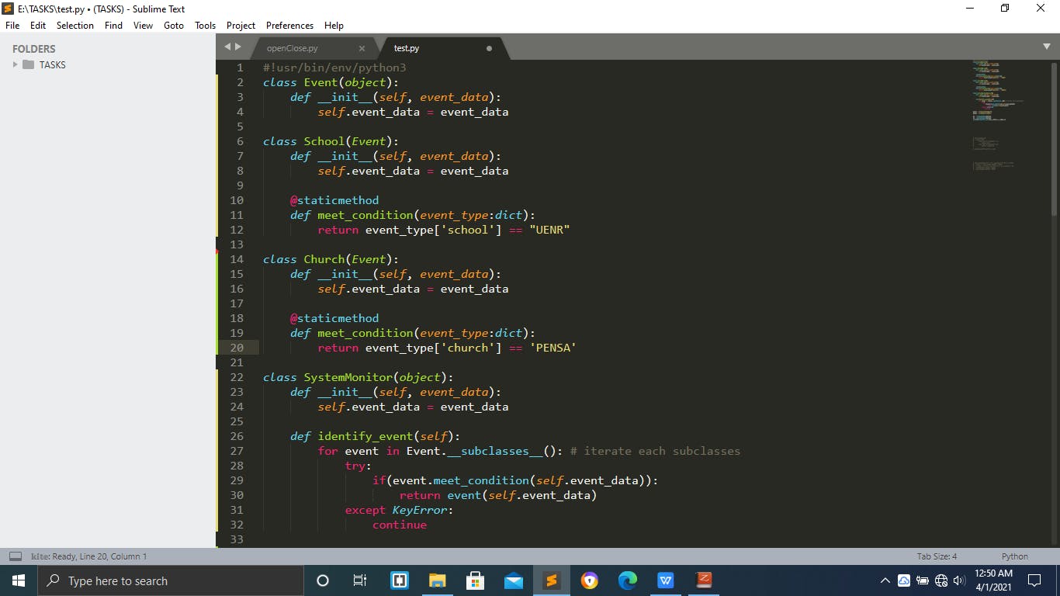This screenshot has width=1060, height=596.
Task: Open File Explorer from the taskbar
Action: tap(438, 580)
